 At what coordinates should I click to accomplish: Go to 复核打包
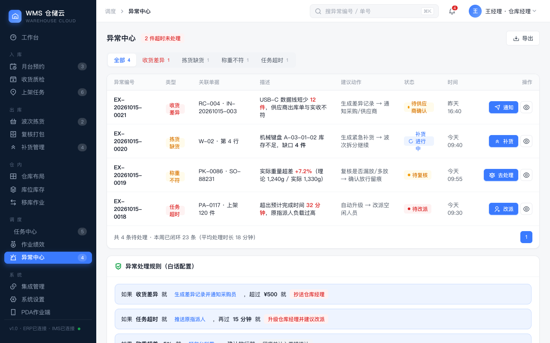tap(48, 134)
